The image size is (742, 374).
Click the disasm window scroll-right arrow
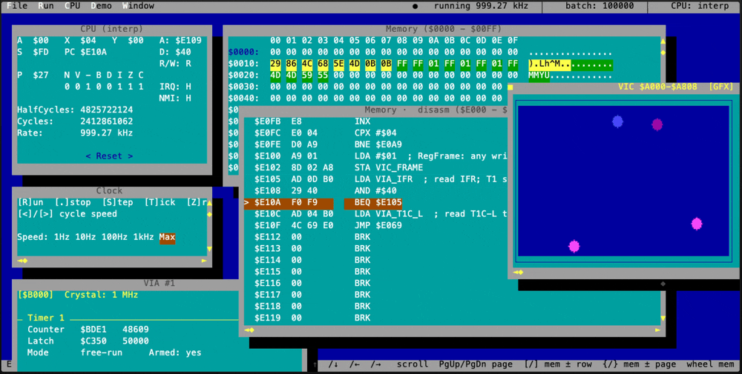(x=657, y=330)
